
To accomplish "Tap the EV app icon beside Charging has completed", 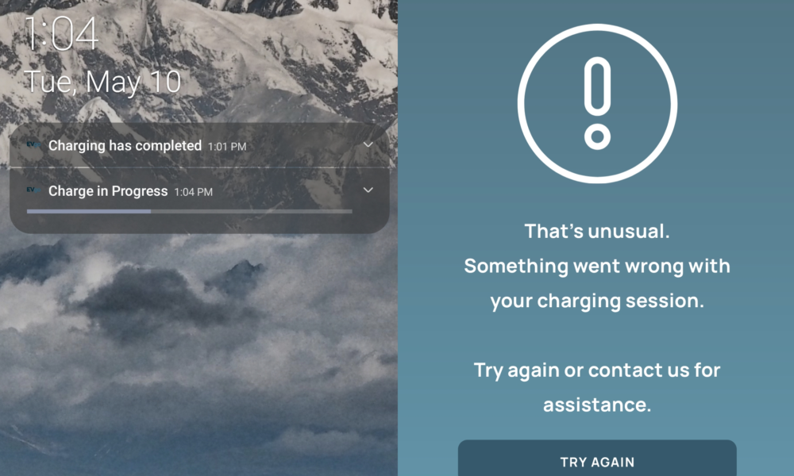I will 33,145.
